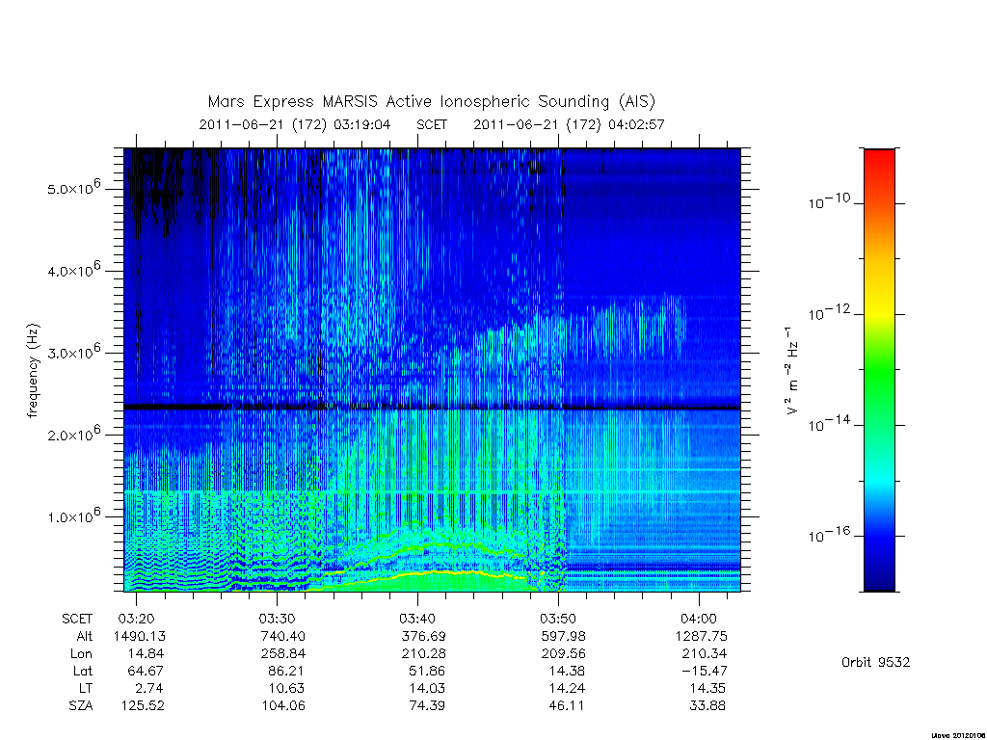Select the end time '2011-06-21 (172) 04:02:57'
The height and width of the screenshot is (740, 987).
[x=569, y=124]
